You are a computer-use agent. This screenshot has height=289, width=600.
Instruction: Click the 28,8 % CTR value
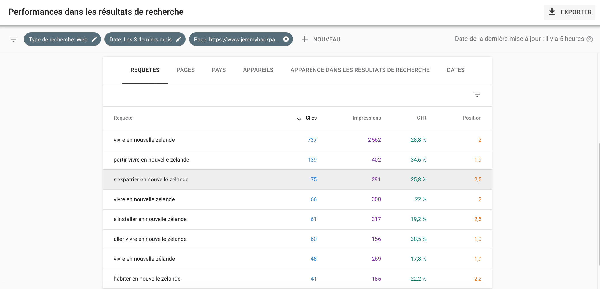click(x=418, y=140)
